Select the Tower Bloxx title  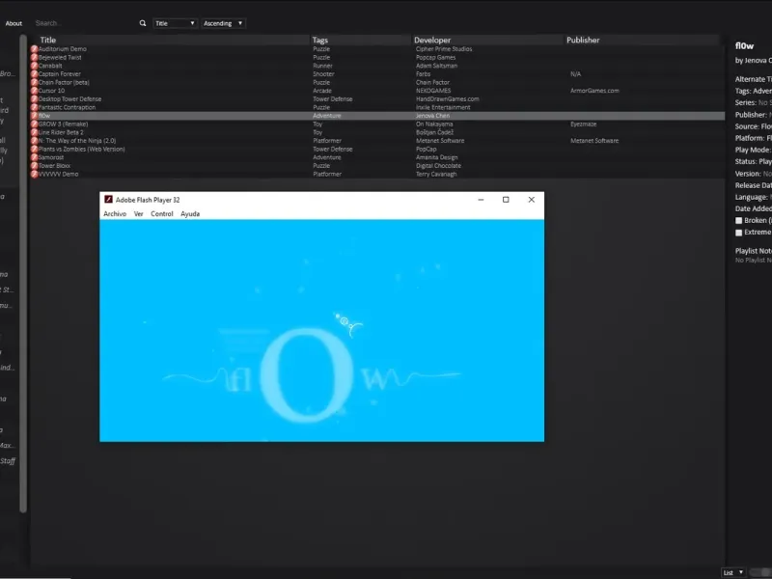55,166
